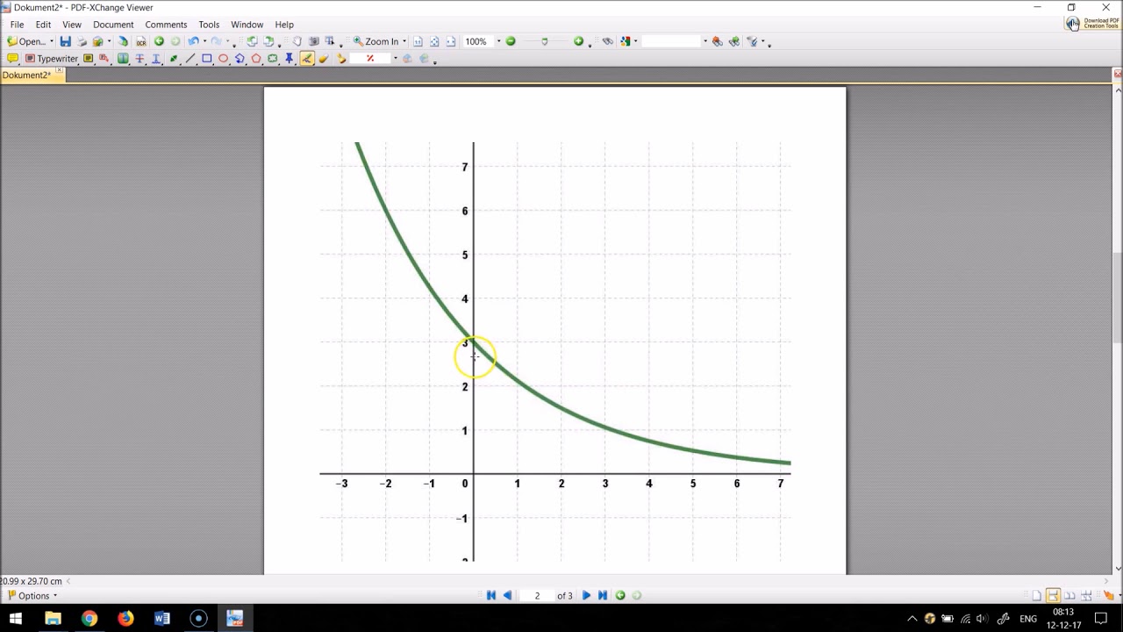Open the Document menu

click(x=113, y=25)
